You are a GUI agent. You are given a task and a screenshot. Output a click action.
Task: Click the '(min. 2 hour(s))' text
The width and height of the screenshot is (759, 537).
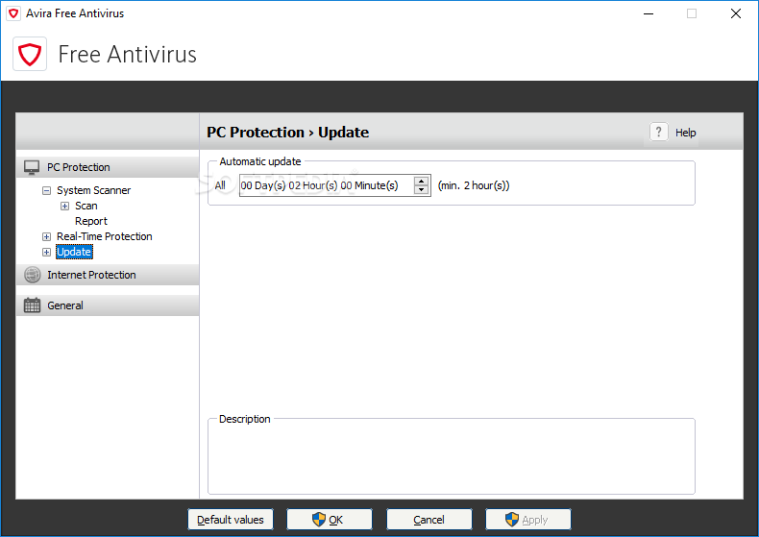[x=474, y=185]
